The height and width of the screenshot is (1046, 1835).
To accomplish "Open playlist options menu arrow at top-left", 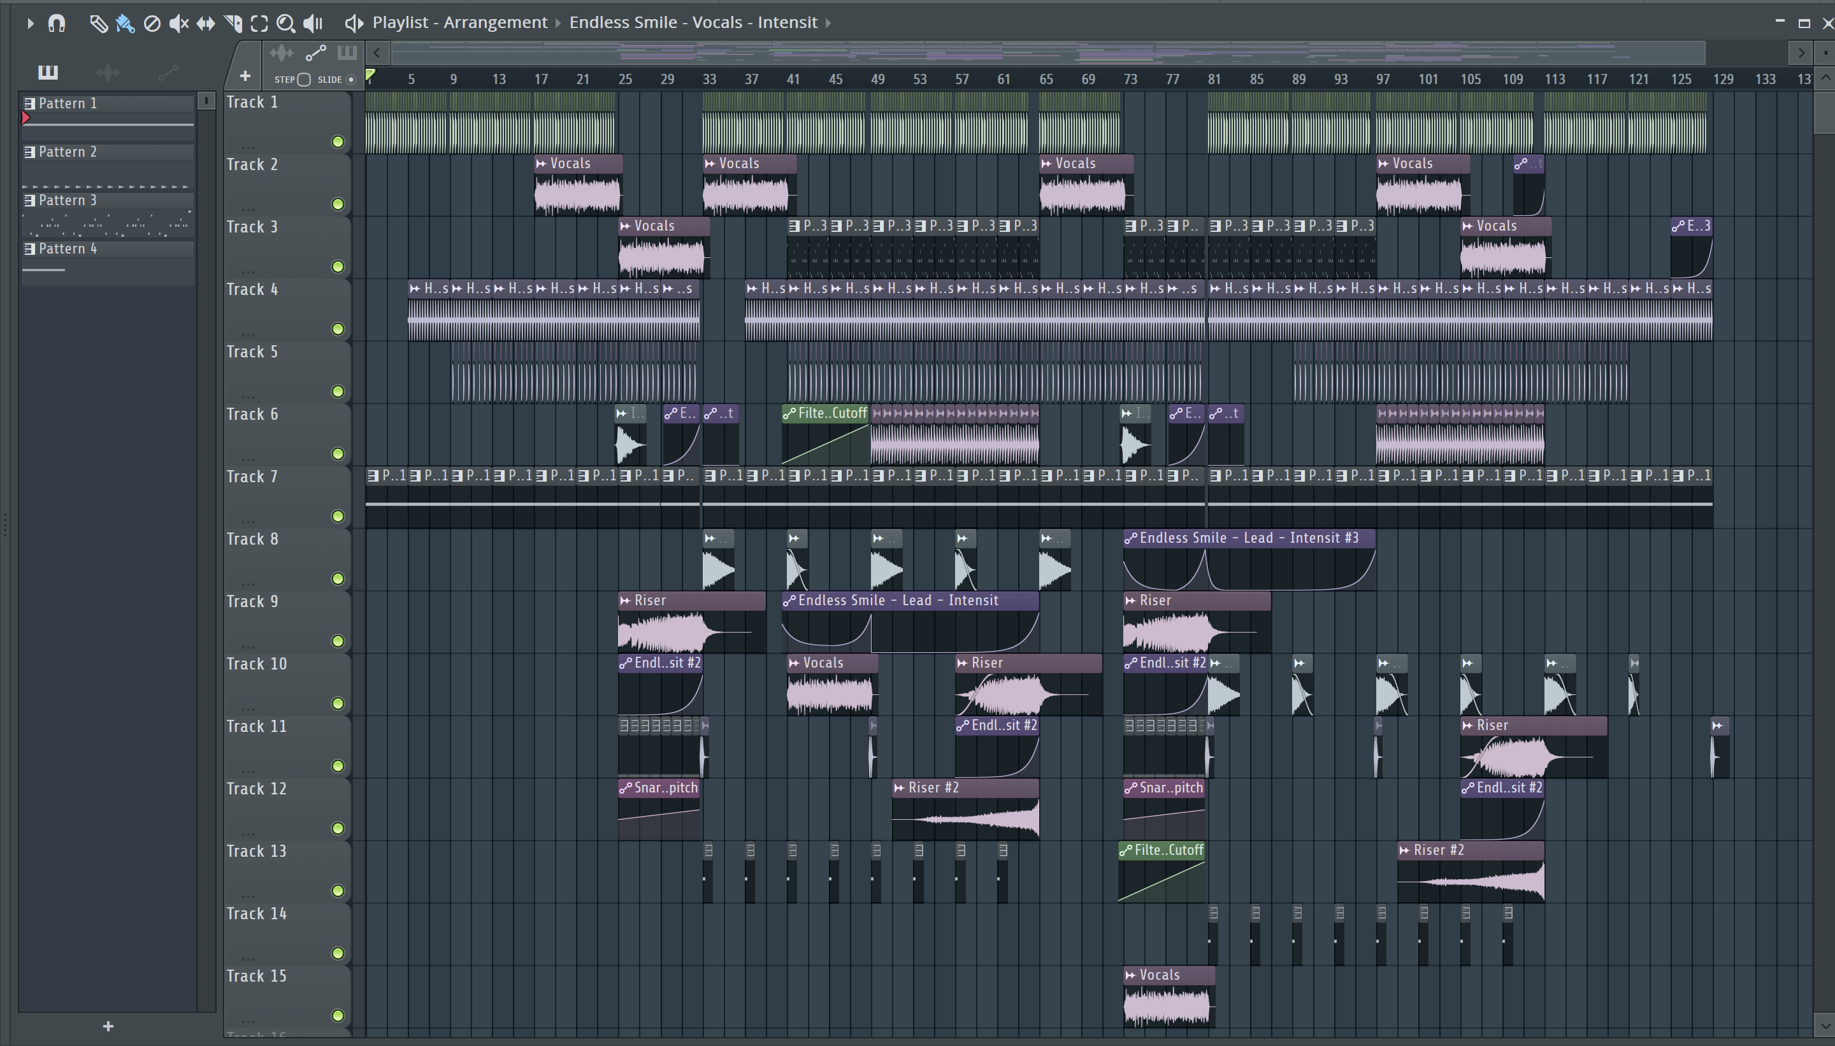I will 30,24.
